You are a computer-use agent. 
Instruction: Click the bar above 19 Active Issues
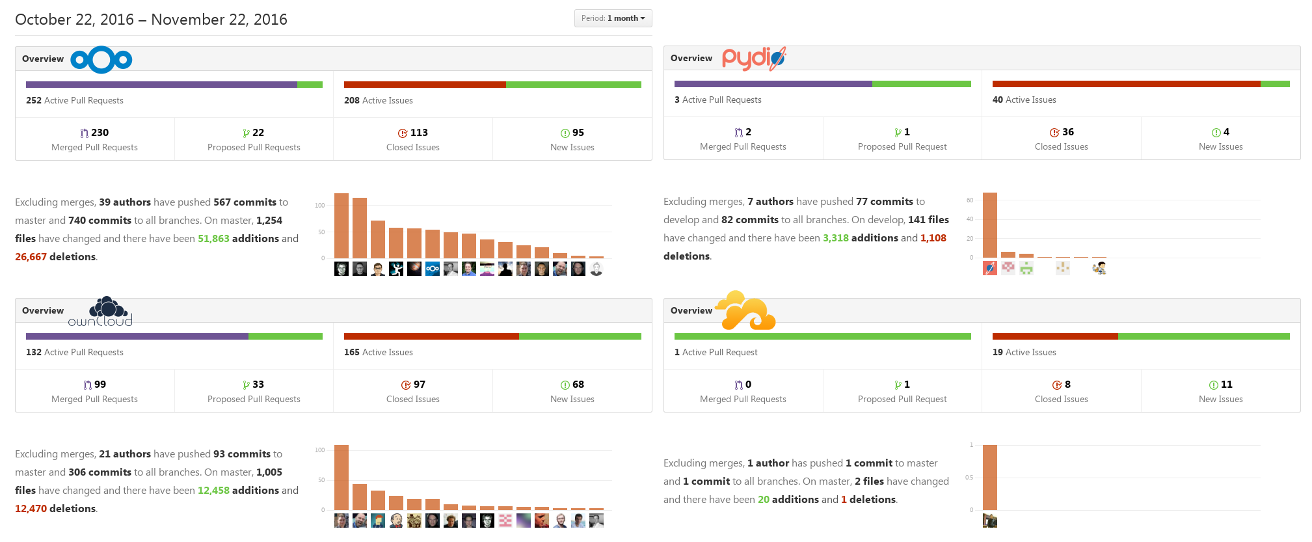1141,336
